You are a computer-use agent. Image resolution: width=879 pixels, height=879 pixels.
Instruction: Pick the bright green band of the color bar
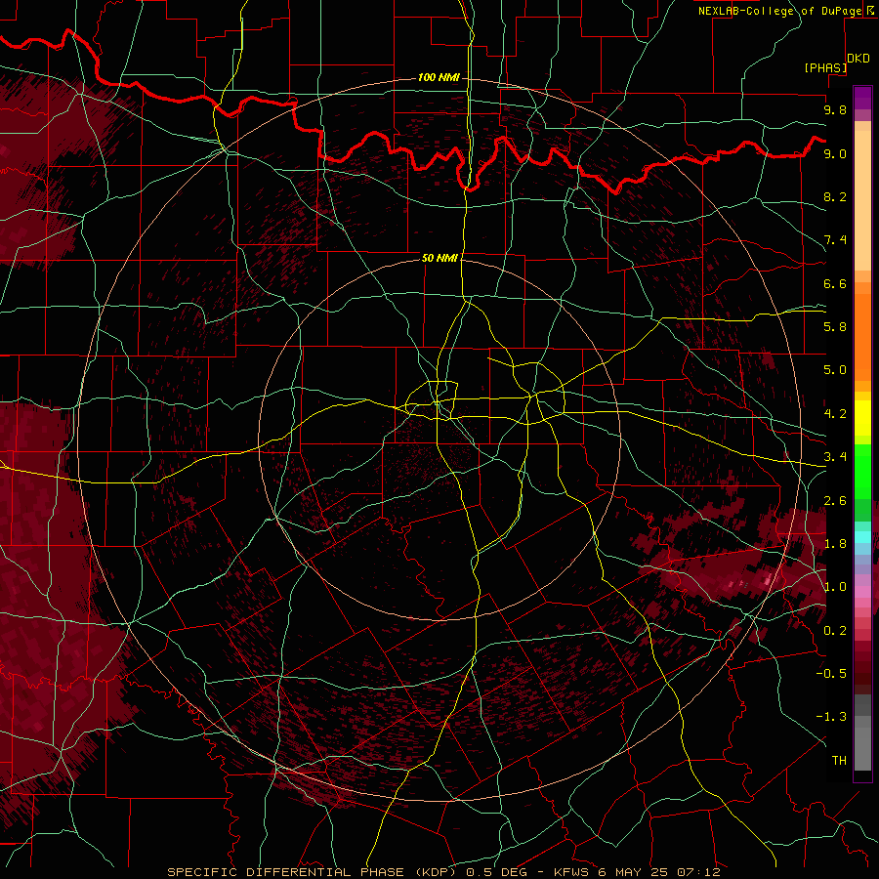pyautogui.click(x=862, y=472)
